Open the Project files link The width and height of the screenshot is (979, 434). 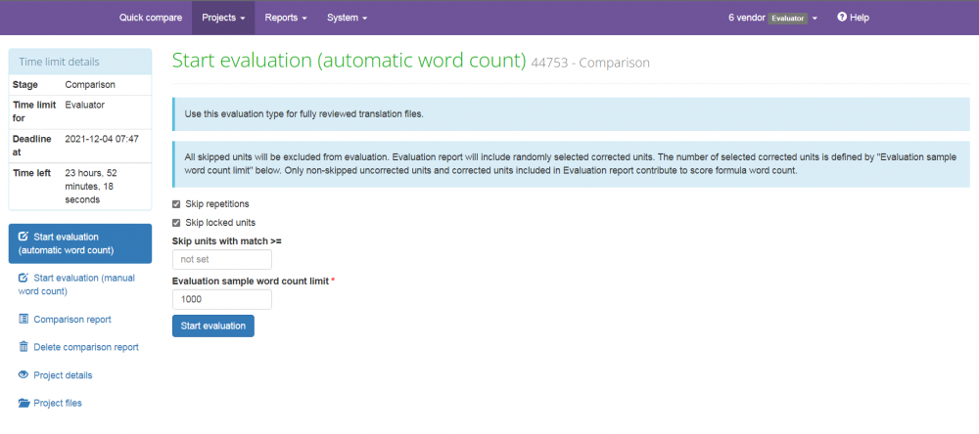58,403
